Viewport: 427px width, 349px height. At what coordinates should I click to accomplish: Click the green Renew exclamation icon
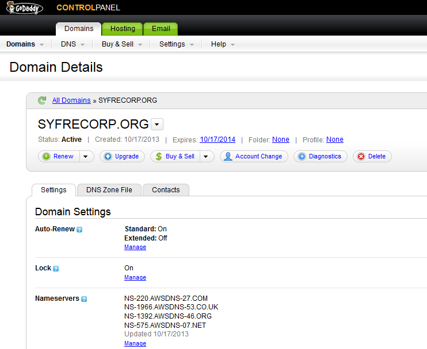47,157
